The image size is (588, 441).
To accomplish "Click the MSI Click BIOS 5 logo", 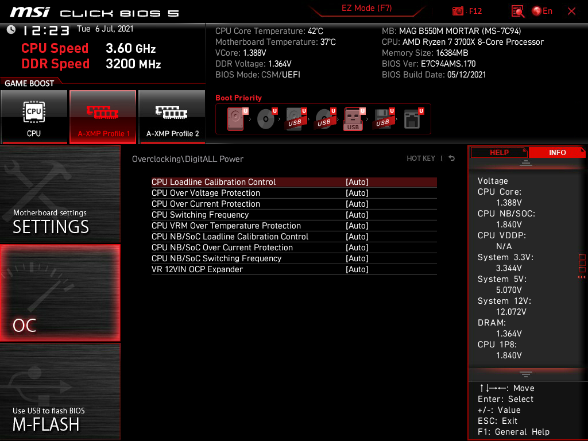I will tap(94, 13).
